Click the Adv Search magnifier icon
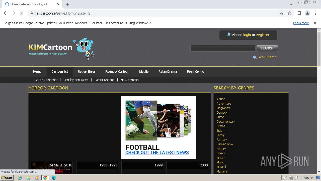321x181 pixels. click(255, 57)
